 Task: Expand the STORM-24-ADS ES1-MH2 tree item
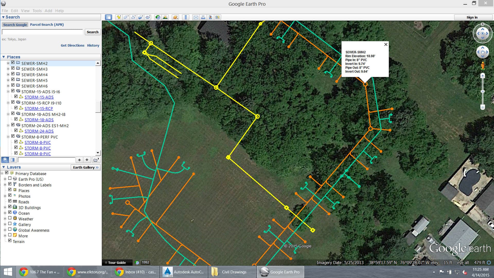coord(8,126)
